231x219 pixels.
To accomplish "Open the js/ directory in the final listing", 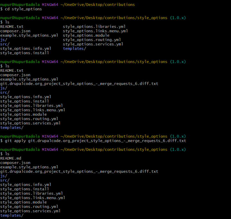I will click(x=4, y=176).
